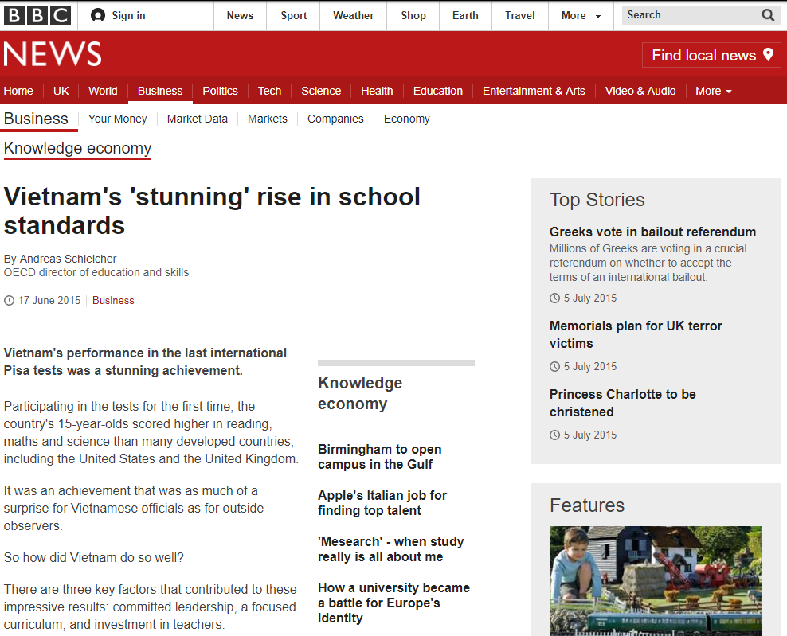Expand the top bar More dropdown
Viewport: 787px width, 636px height.
coord(581,16)
